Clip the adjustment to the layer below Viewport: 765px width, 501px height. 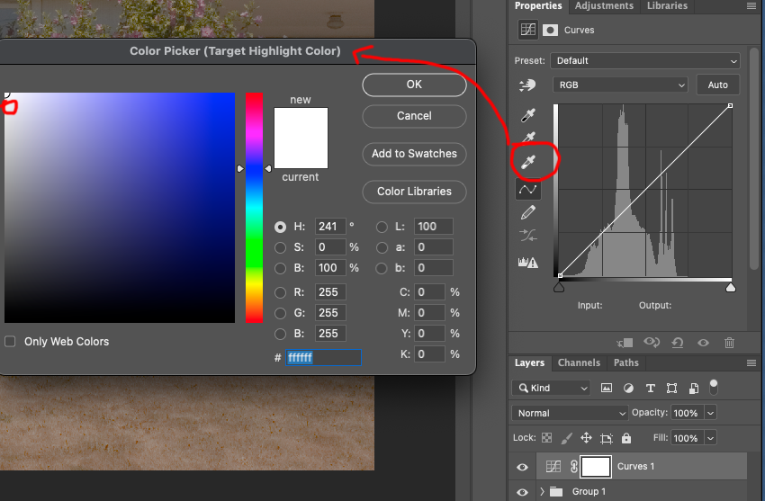pos(626,343)
